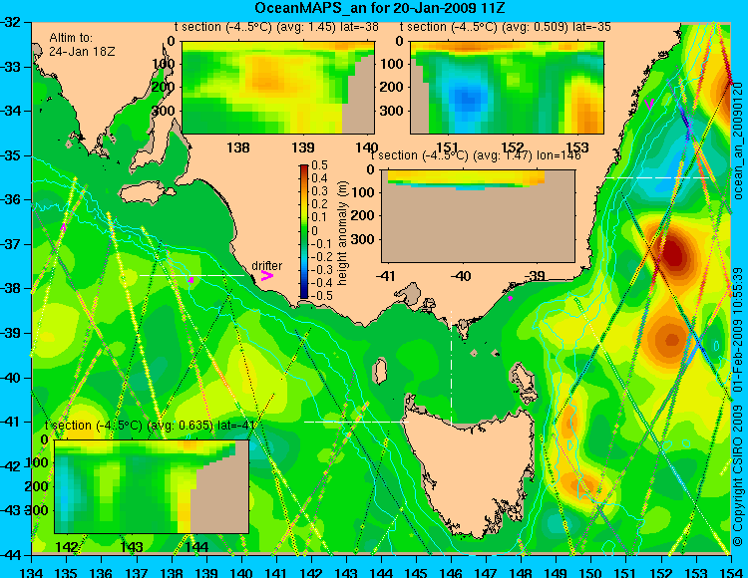Click the magenta dot south of the Gippsland coast

(x=510, y=298)
